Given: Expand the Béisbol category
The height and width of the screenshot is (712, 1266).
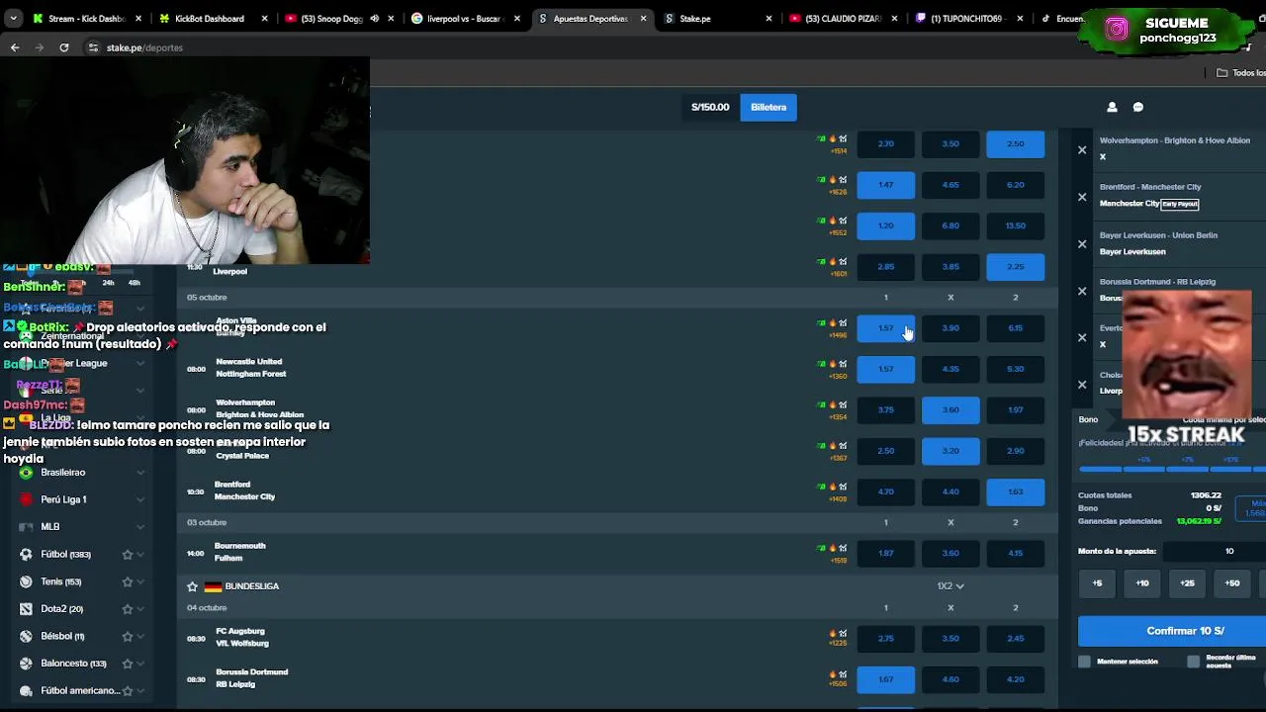Looking at the screenshot, I should (x=140, y=636).
